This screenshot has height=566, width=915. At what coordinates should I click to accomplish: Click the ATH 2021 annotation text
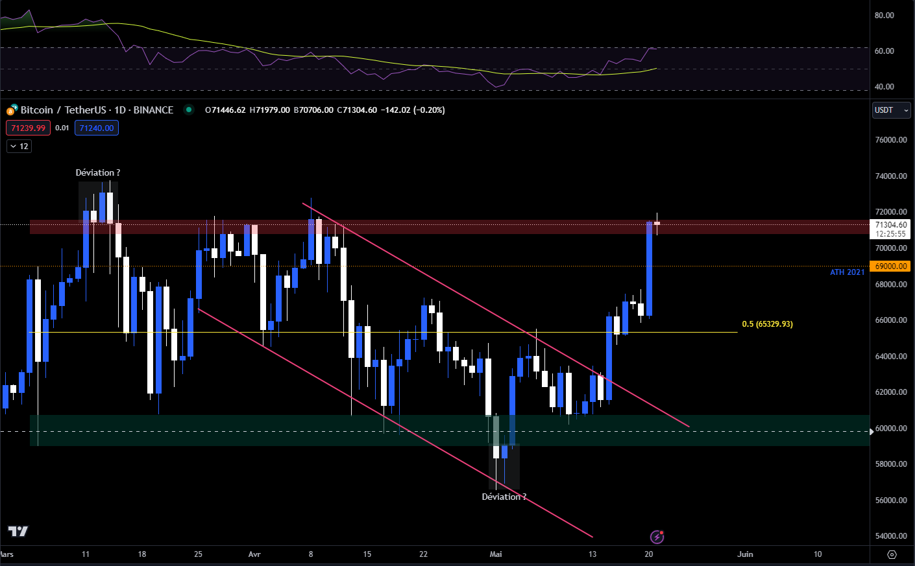tap(848, 272)
